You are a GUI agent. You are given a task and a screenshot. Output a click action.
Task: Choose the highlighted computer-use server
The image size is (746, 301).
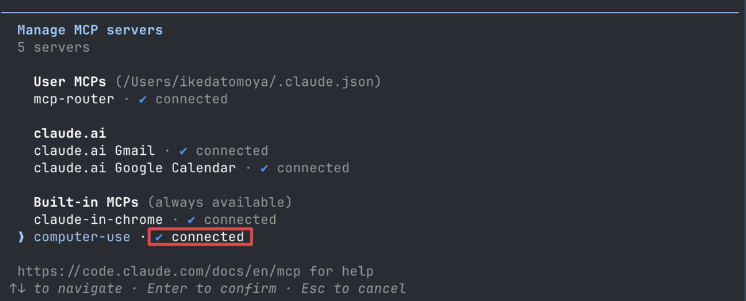(82, 238)
